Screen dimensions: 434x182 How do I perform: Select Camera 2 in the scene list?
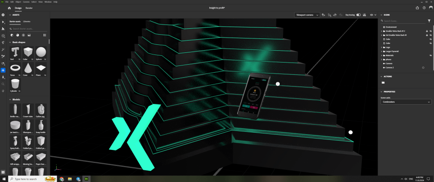(389, 68)
